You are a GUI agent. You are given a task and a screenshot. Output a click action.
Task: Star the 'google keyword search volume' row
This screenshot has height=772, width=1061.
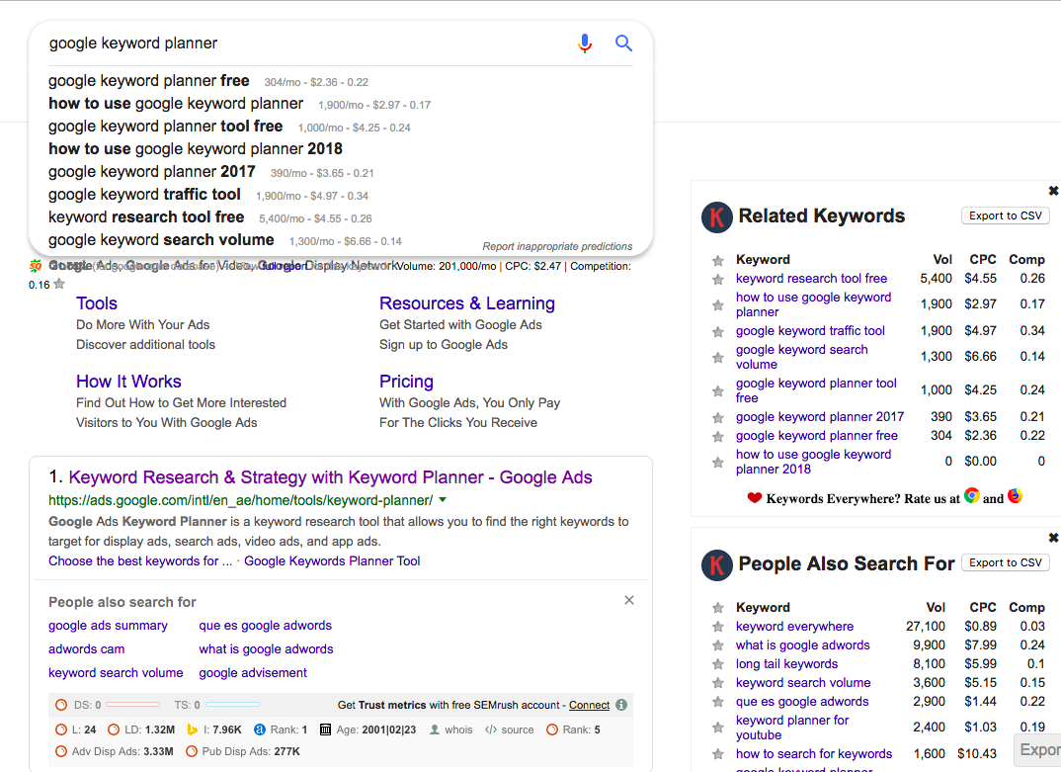point(718,358)
